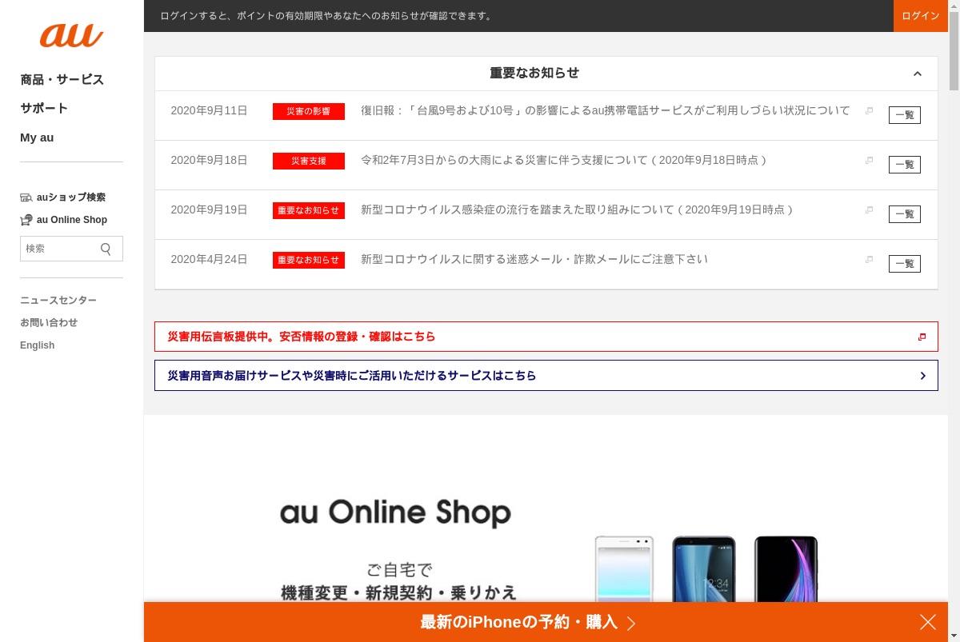The height and width of the screenshot is (642, 960).
Task: Open 台風9号および10号 復旧報 notice
Action: coord(606,110)
